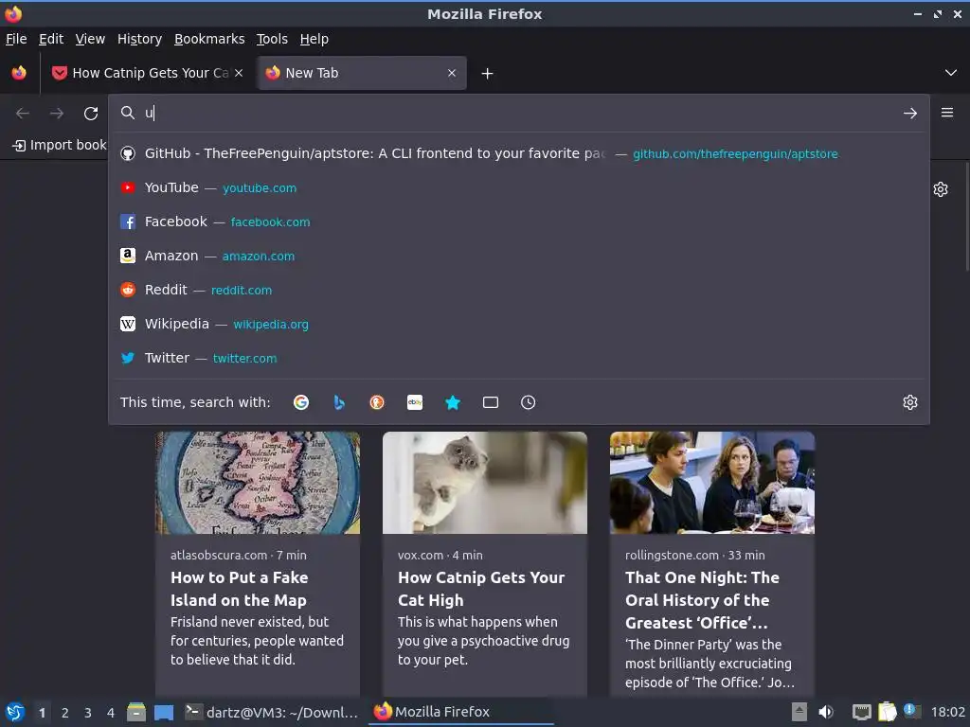Click the Amazon favicon in the suggestions
The width and height of the screenshot is (970, 727).
pos(128,256)
